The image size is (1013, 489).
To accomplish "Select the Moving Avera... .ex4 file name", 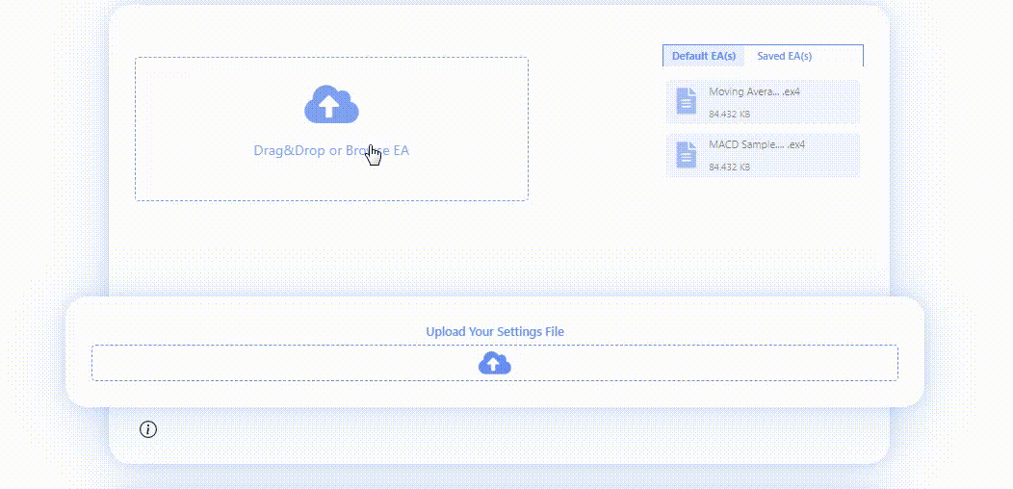I will (x=755, y=91).
